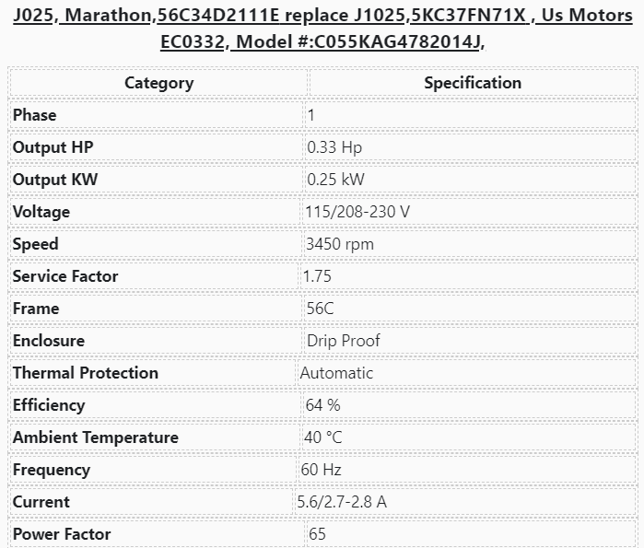The width and height of the screenshot is (644, 548).
Task: Click the Automatic value cell
Action: 337,373
